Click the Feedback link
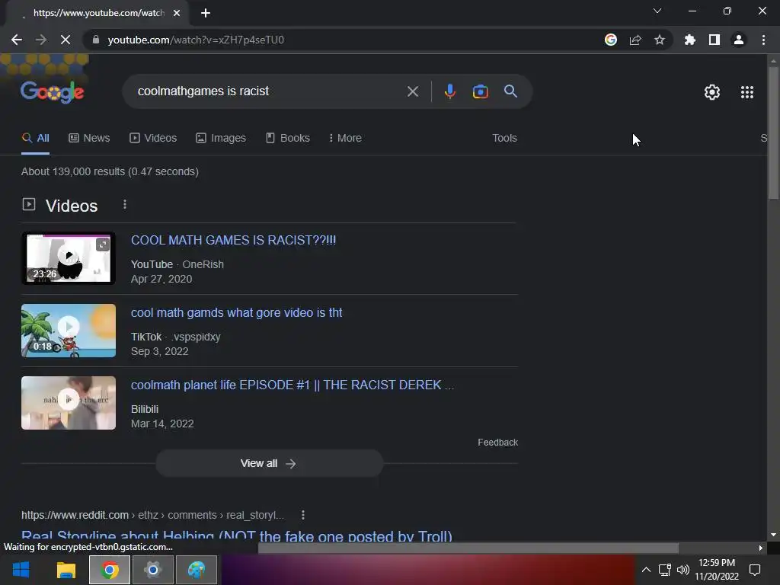Image resolution: width=780 pixels, height=585 pixels. point(497,443)
